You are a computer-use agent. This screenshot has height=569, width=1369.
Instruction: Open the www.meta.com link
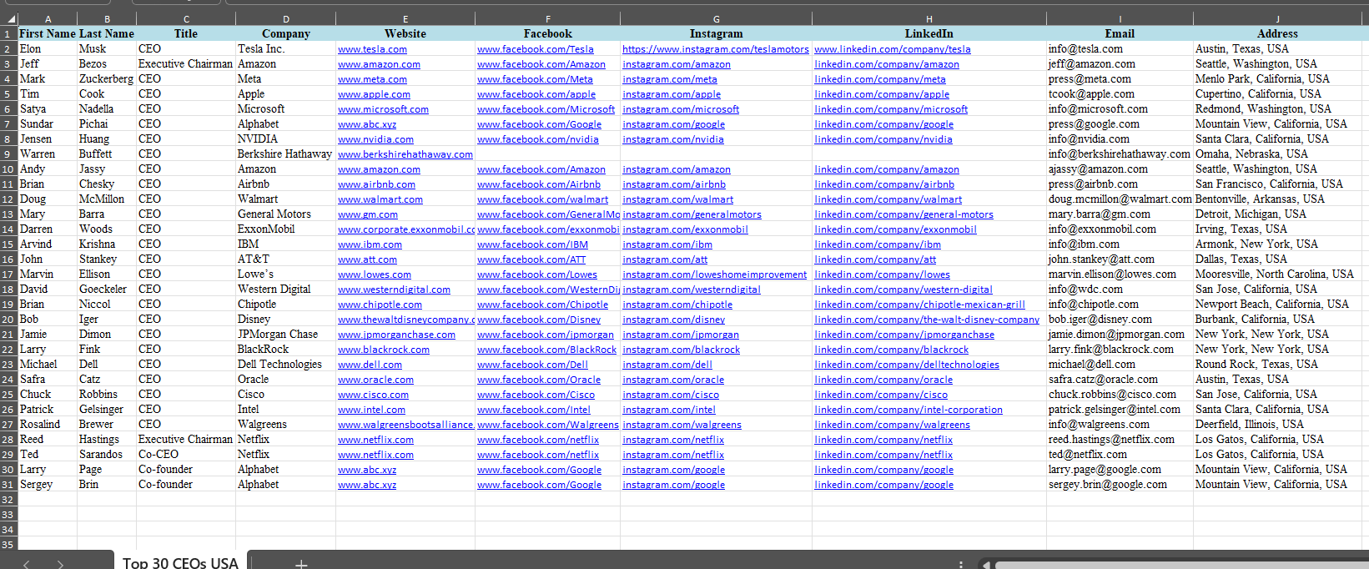click(372, 79)
